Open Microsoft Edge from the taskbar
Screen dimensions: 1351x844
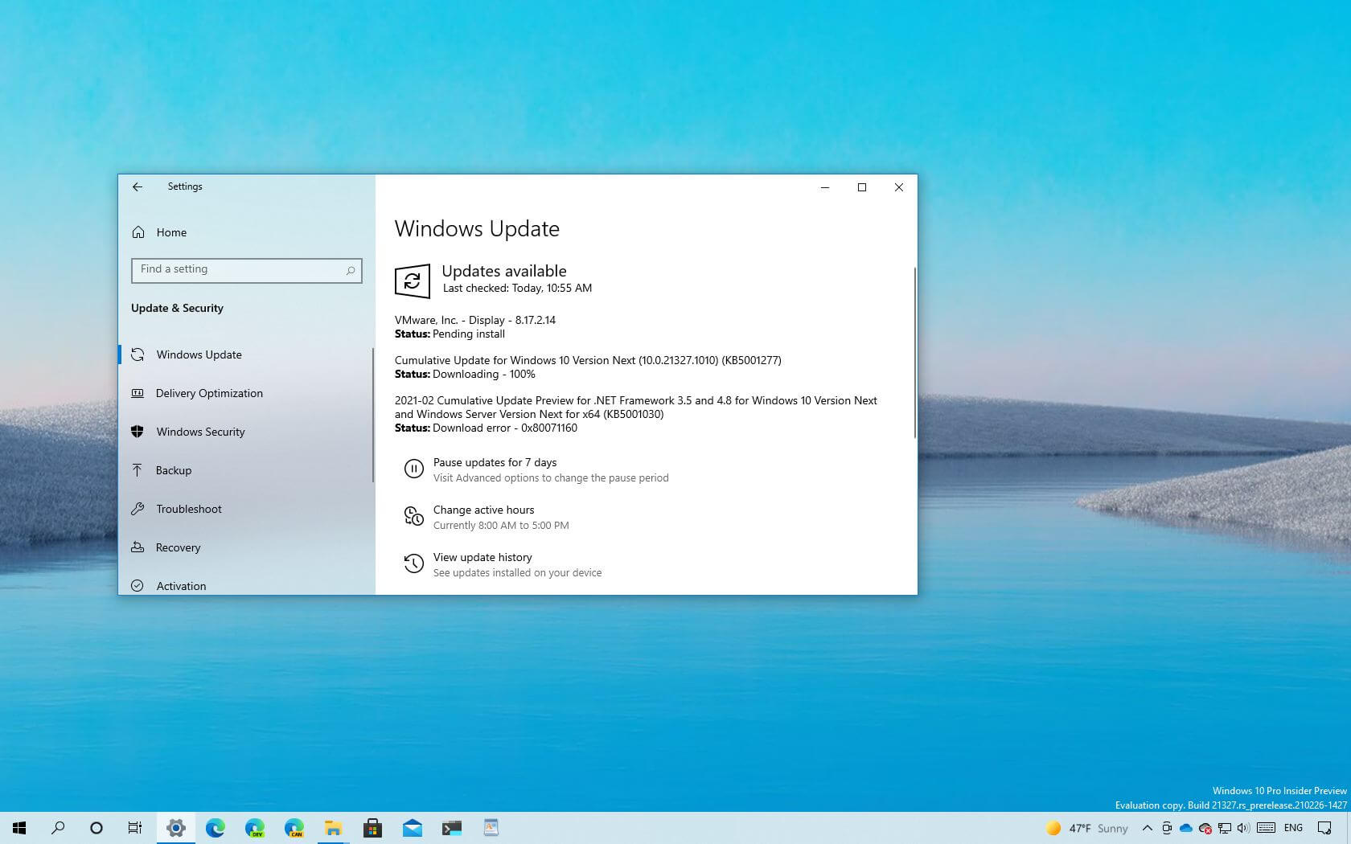214,828
